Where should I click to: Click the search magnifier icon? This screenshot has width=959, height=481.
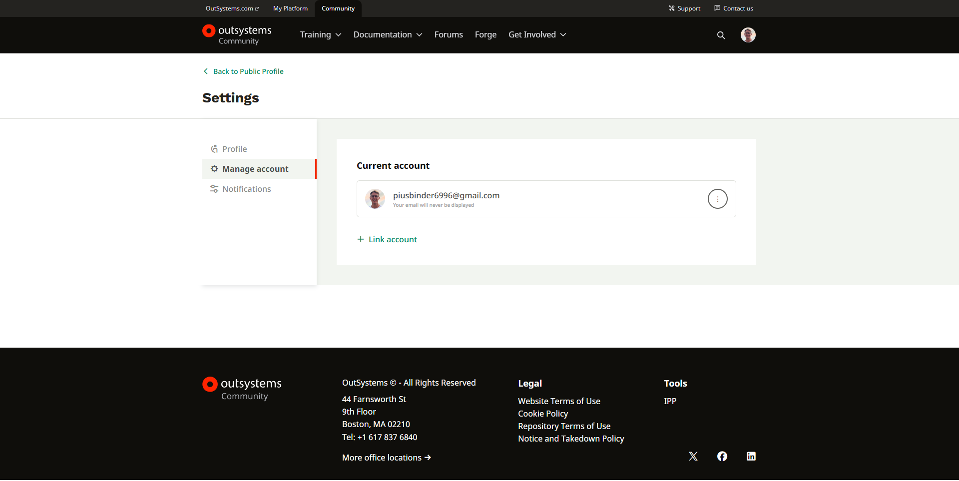(721, 35)
